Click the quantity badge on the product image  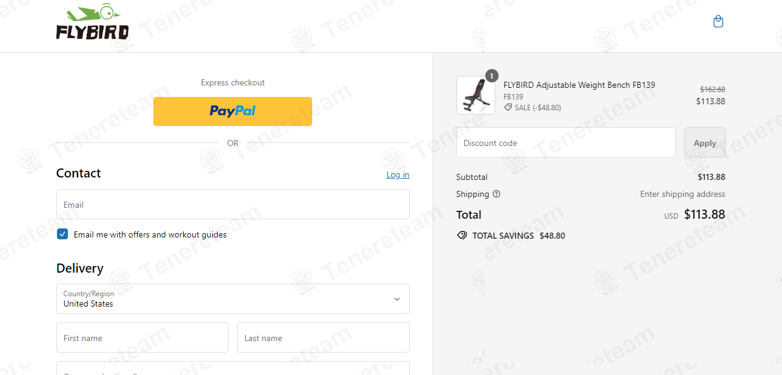[492, 76]
